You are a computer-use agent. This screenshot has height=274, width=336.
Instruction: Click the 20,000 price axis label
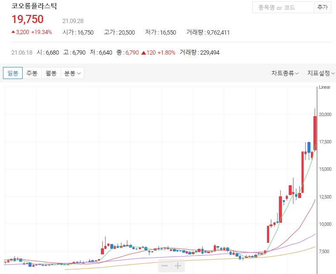(x=325, y=114)
